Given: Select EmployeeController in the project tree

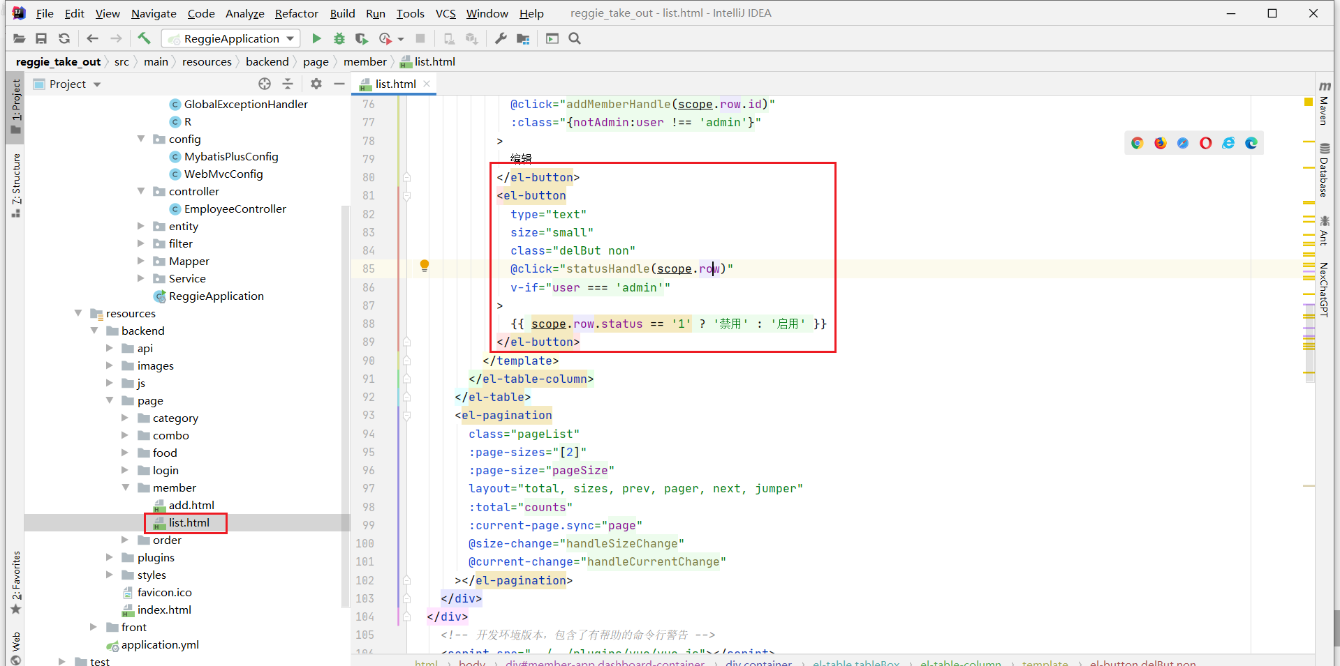Looking at the screenshot, I should point(235,209).
